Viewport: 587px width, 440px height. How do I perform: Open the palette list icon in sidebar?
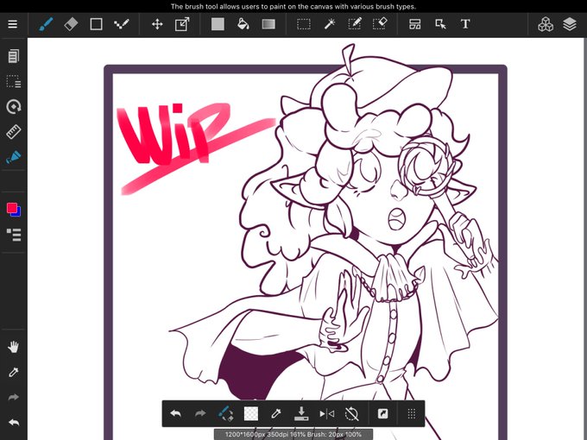tap(14, 235)
